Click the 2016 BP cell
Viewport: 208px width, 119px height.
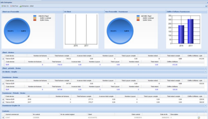click(29, 99)
